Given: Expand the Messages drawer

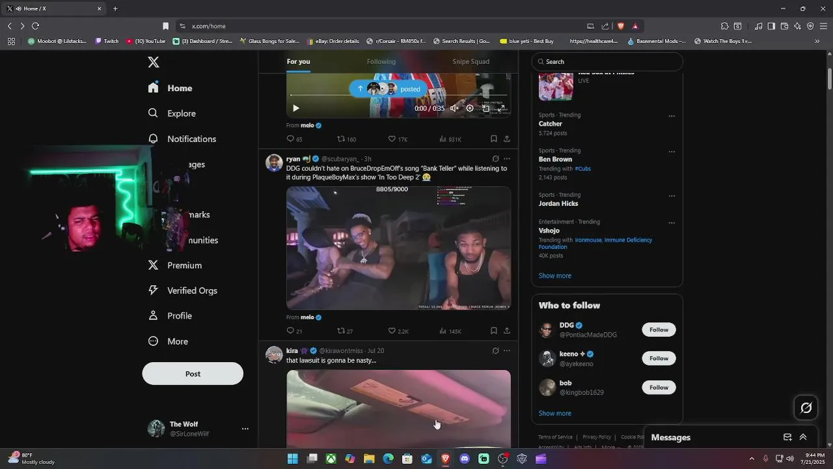Looking at the screenshot, I should tap(803, 437).
